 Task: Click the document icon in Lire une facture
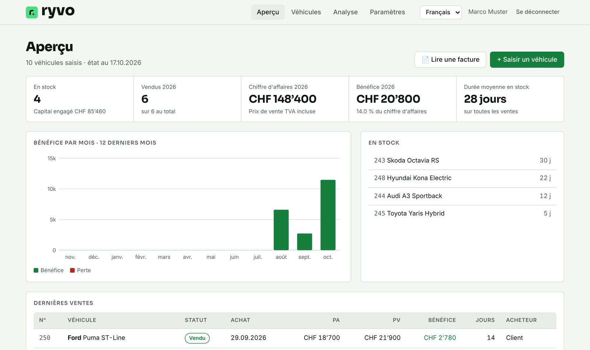click(x=425, y=60)
